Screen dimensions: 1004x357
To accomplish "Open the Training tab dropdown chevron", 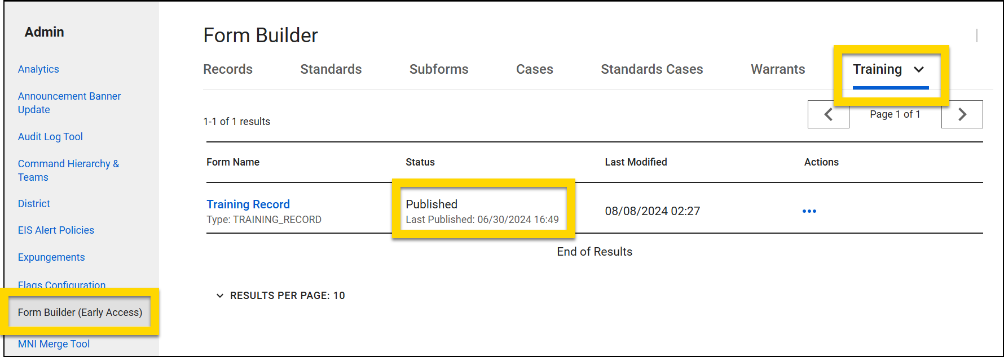I will 919,70.
